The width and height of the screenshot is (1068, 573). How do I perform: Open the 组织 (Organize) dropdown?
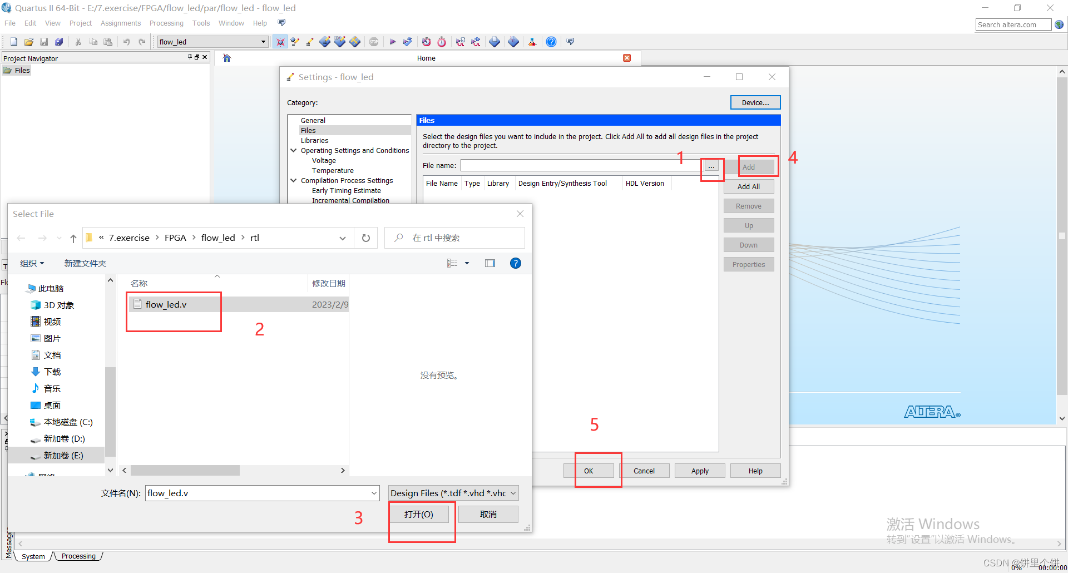coord(32,263)
